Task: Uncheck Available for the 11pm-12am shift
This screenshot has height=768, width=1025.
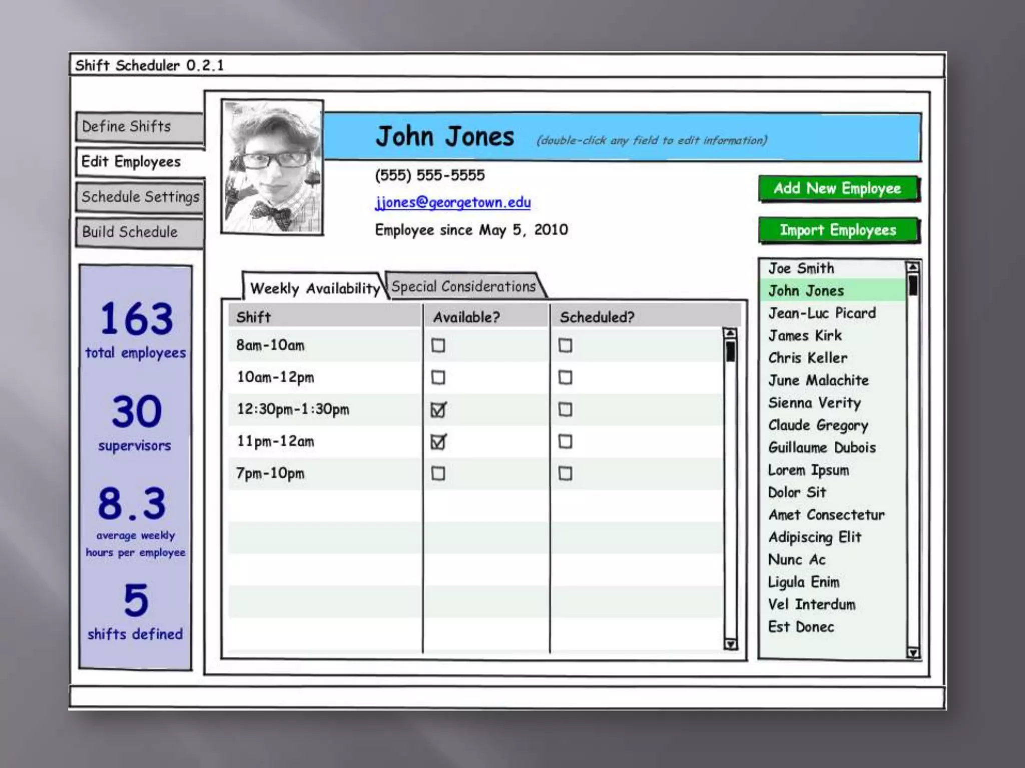Action: point(438,441)
